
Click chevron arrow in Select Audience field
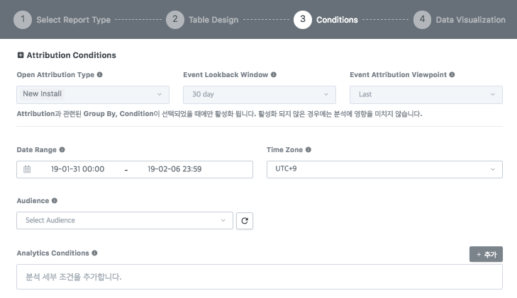(x=223, y=220)
